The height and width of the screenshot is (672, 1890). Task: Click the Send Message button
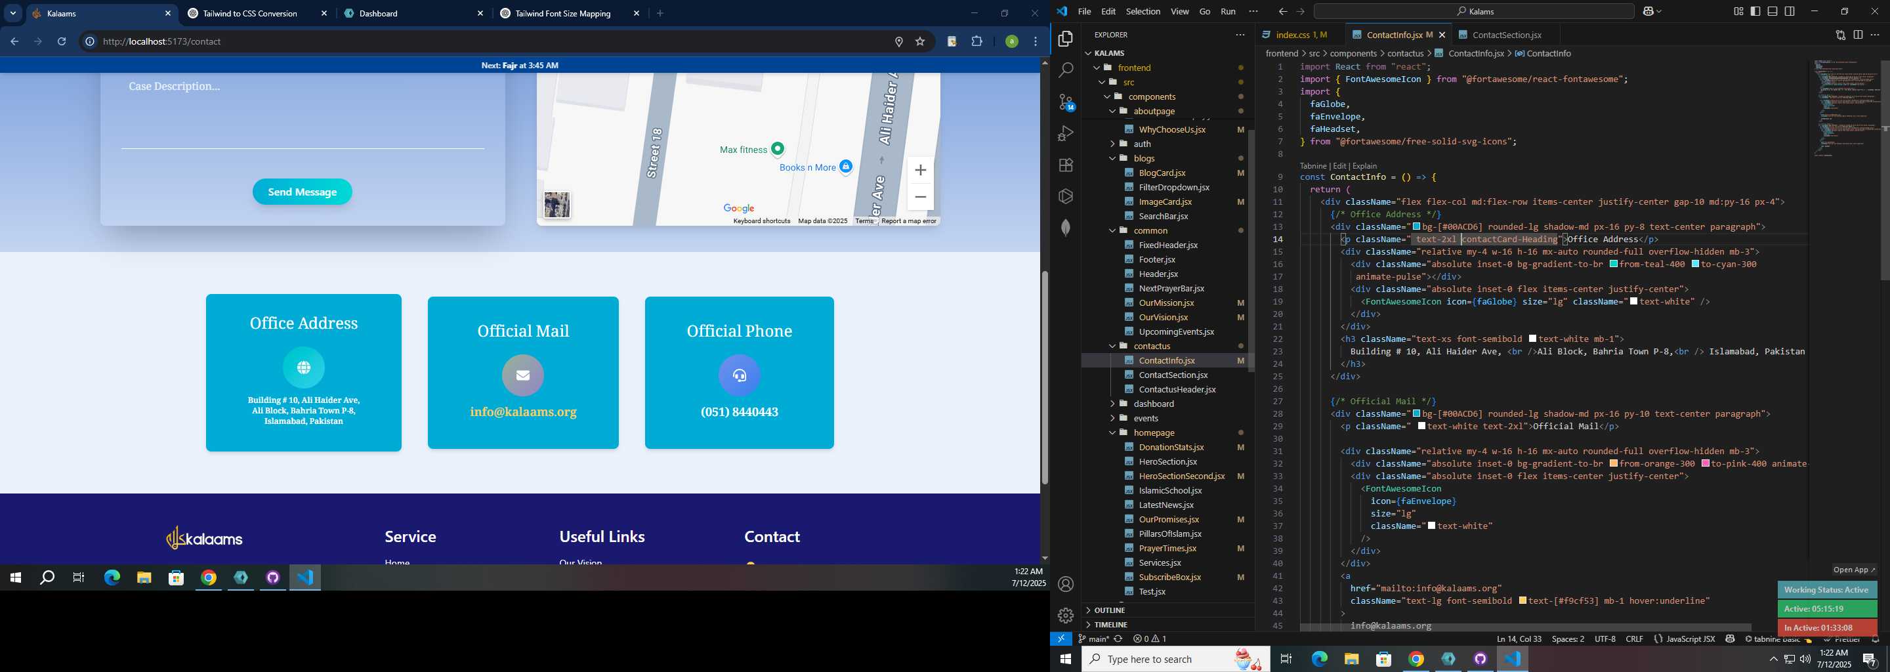coord(303,192)
